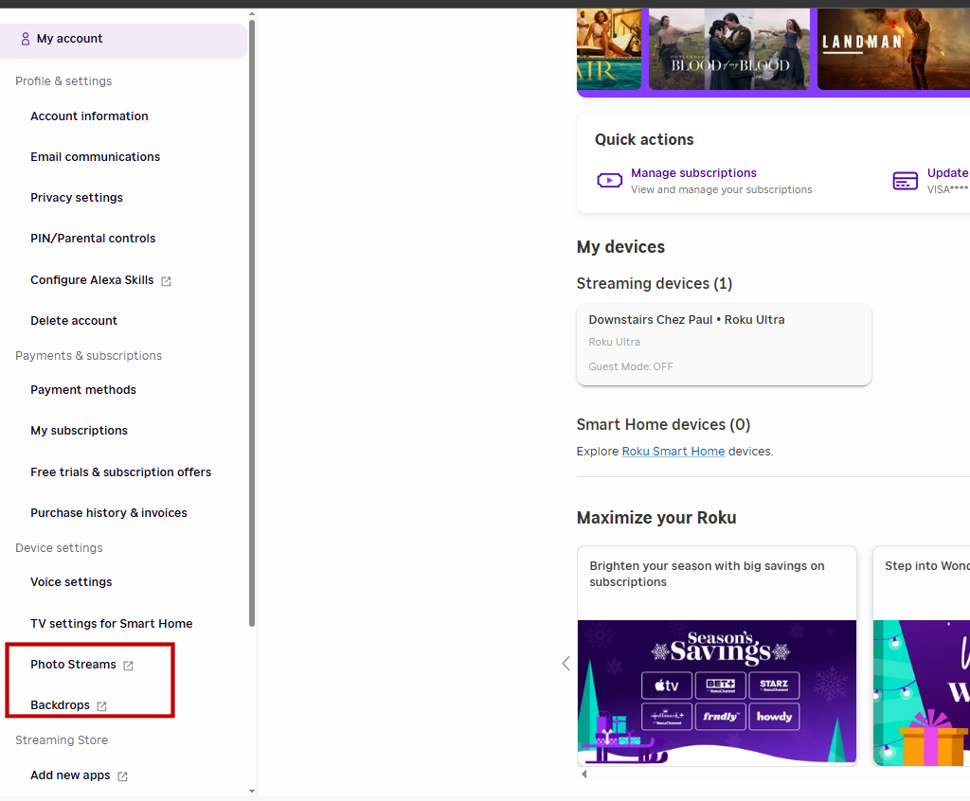Click the Streaming Store section heading
This screenshot has height=801, width=970.
coord(62,740)
